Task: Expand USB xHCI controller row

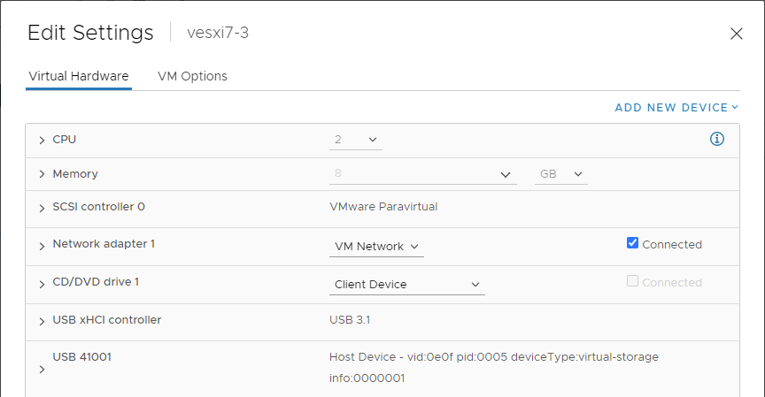Action: point(42,322)
